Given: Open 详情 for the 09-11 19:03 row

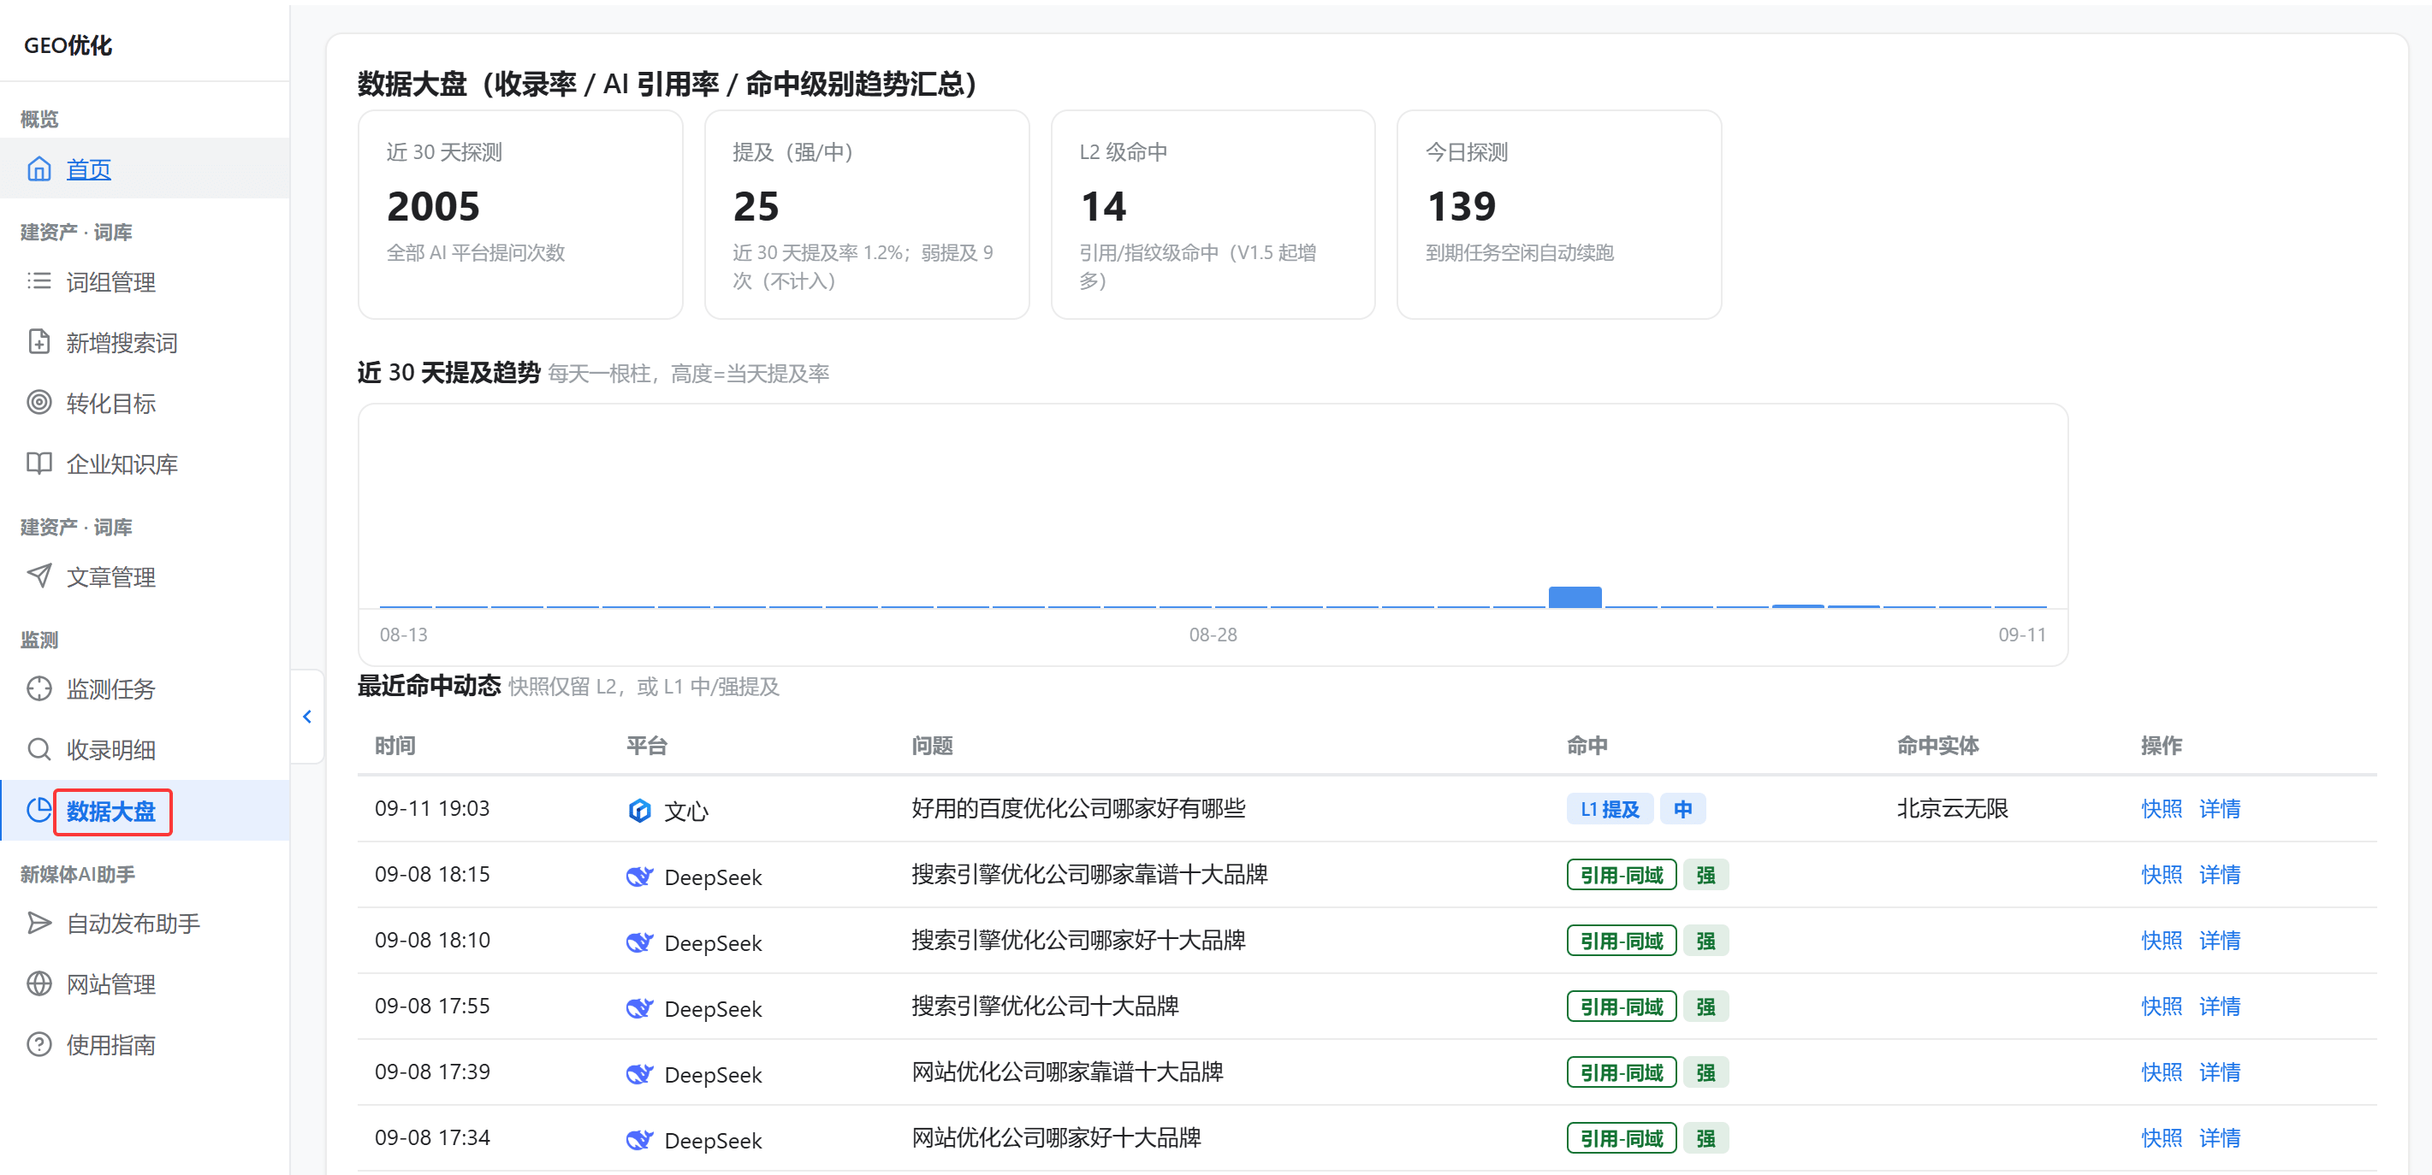Looking at the screenshot, I should (2220, 809).
